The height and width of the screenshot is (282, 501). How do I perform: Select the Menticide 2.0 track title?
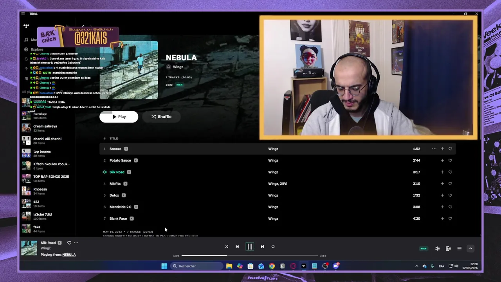(121, 207)
